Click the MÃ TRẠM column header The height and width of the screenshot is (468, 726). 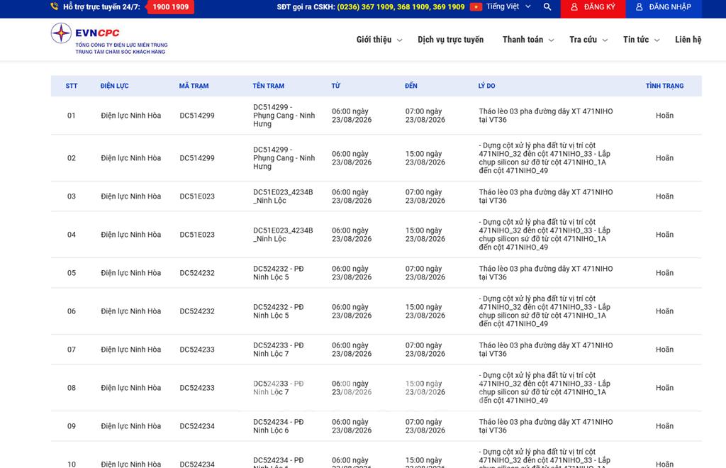tap(194, 86)
